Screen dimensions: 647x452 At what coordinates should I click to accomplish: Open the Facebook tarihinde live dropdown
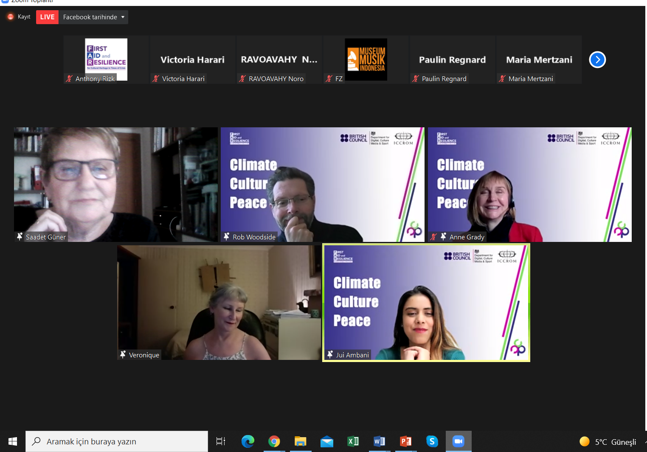[93, 17]
